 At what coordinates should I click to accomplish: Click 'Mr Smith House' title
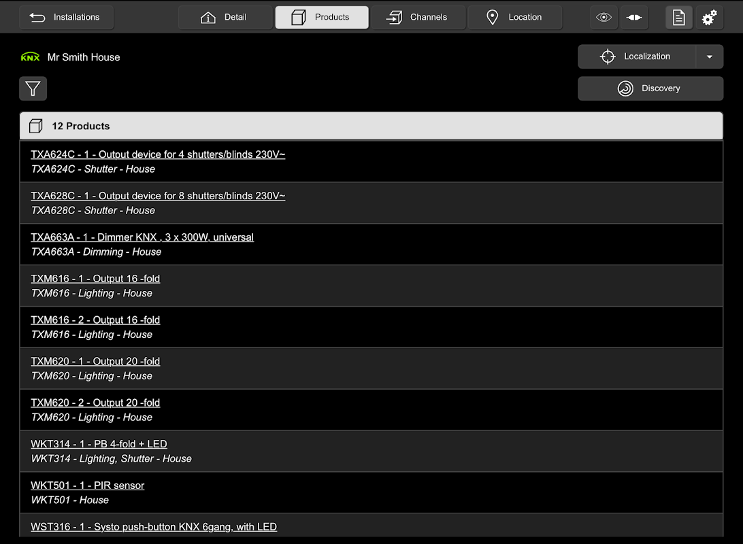coord(84,57)
